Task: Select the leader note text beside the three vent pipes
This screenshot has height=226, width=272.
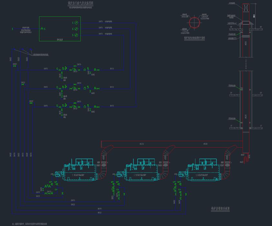Action: pyautogui.click(x=40, y=55)
